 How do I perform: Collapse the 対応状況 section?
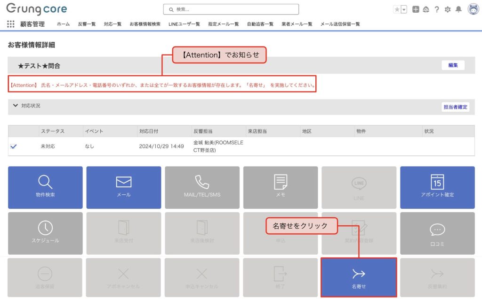click(x=16, y=106)
